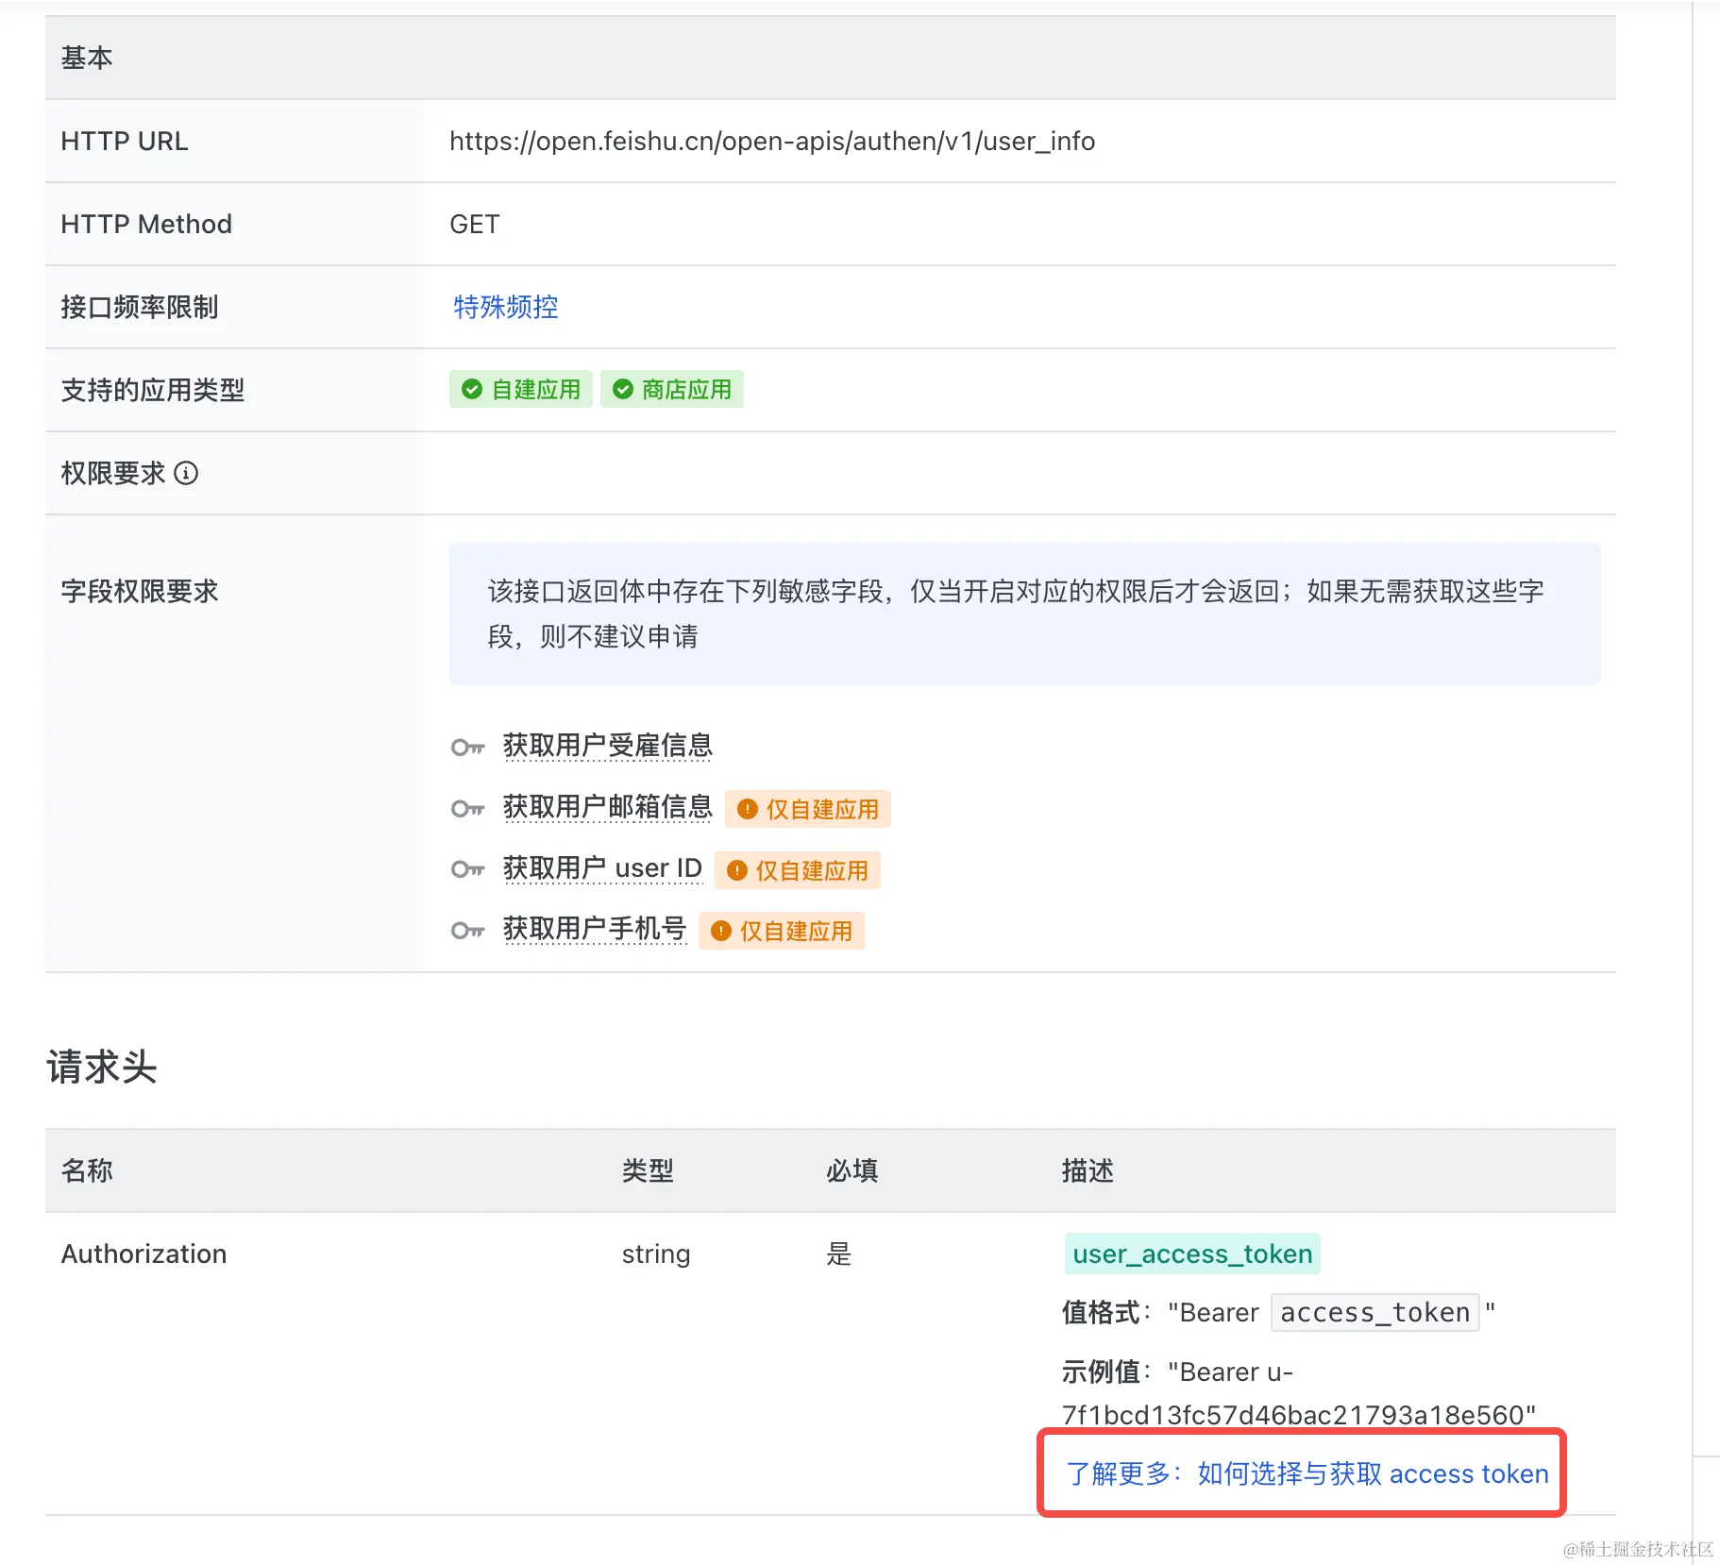
Task: Click the 仅自建应用 badge next to 邮箱信息
Action: coord(808,809)
